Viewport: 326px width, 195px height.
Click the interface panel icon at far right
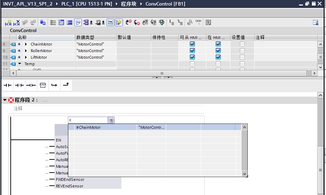point(316,22)
